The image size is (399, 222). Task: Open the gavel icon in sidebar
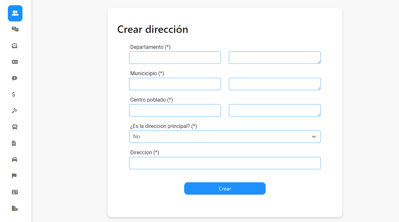pos(14,111)
